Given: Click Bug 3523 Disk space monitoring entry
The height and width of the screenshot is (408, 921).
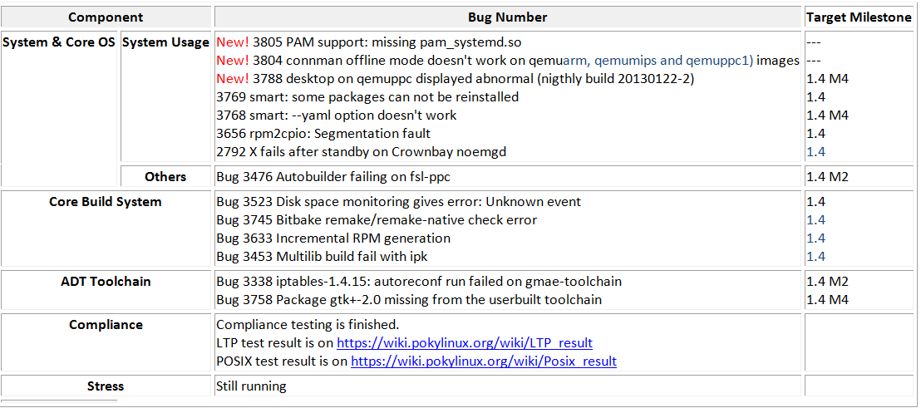Looking at the screenshot, I should (398, 202).
